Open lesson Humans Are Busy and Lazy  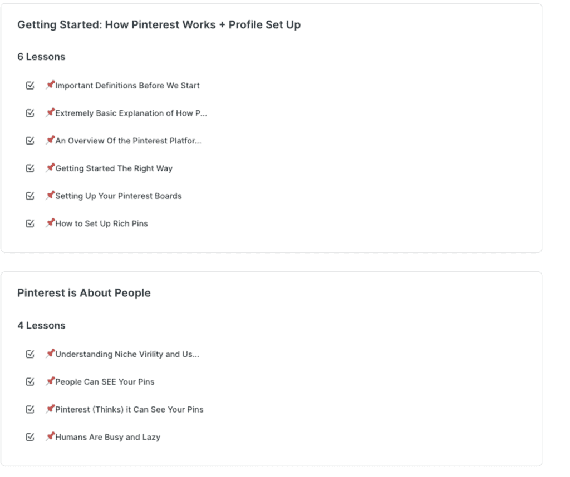(x=107, y=437)
